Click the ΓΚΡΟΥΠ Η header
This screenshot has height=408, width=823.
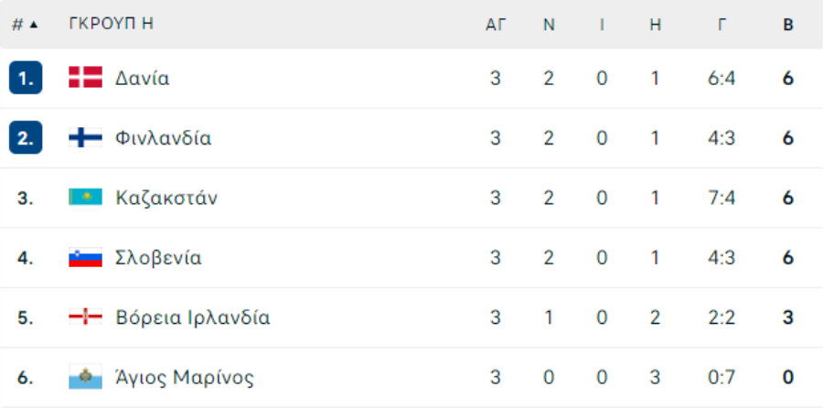tap(111, 24)
